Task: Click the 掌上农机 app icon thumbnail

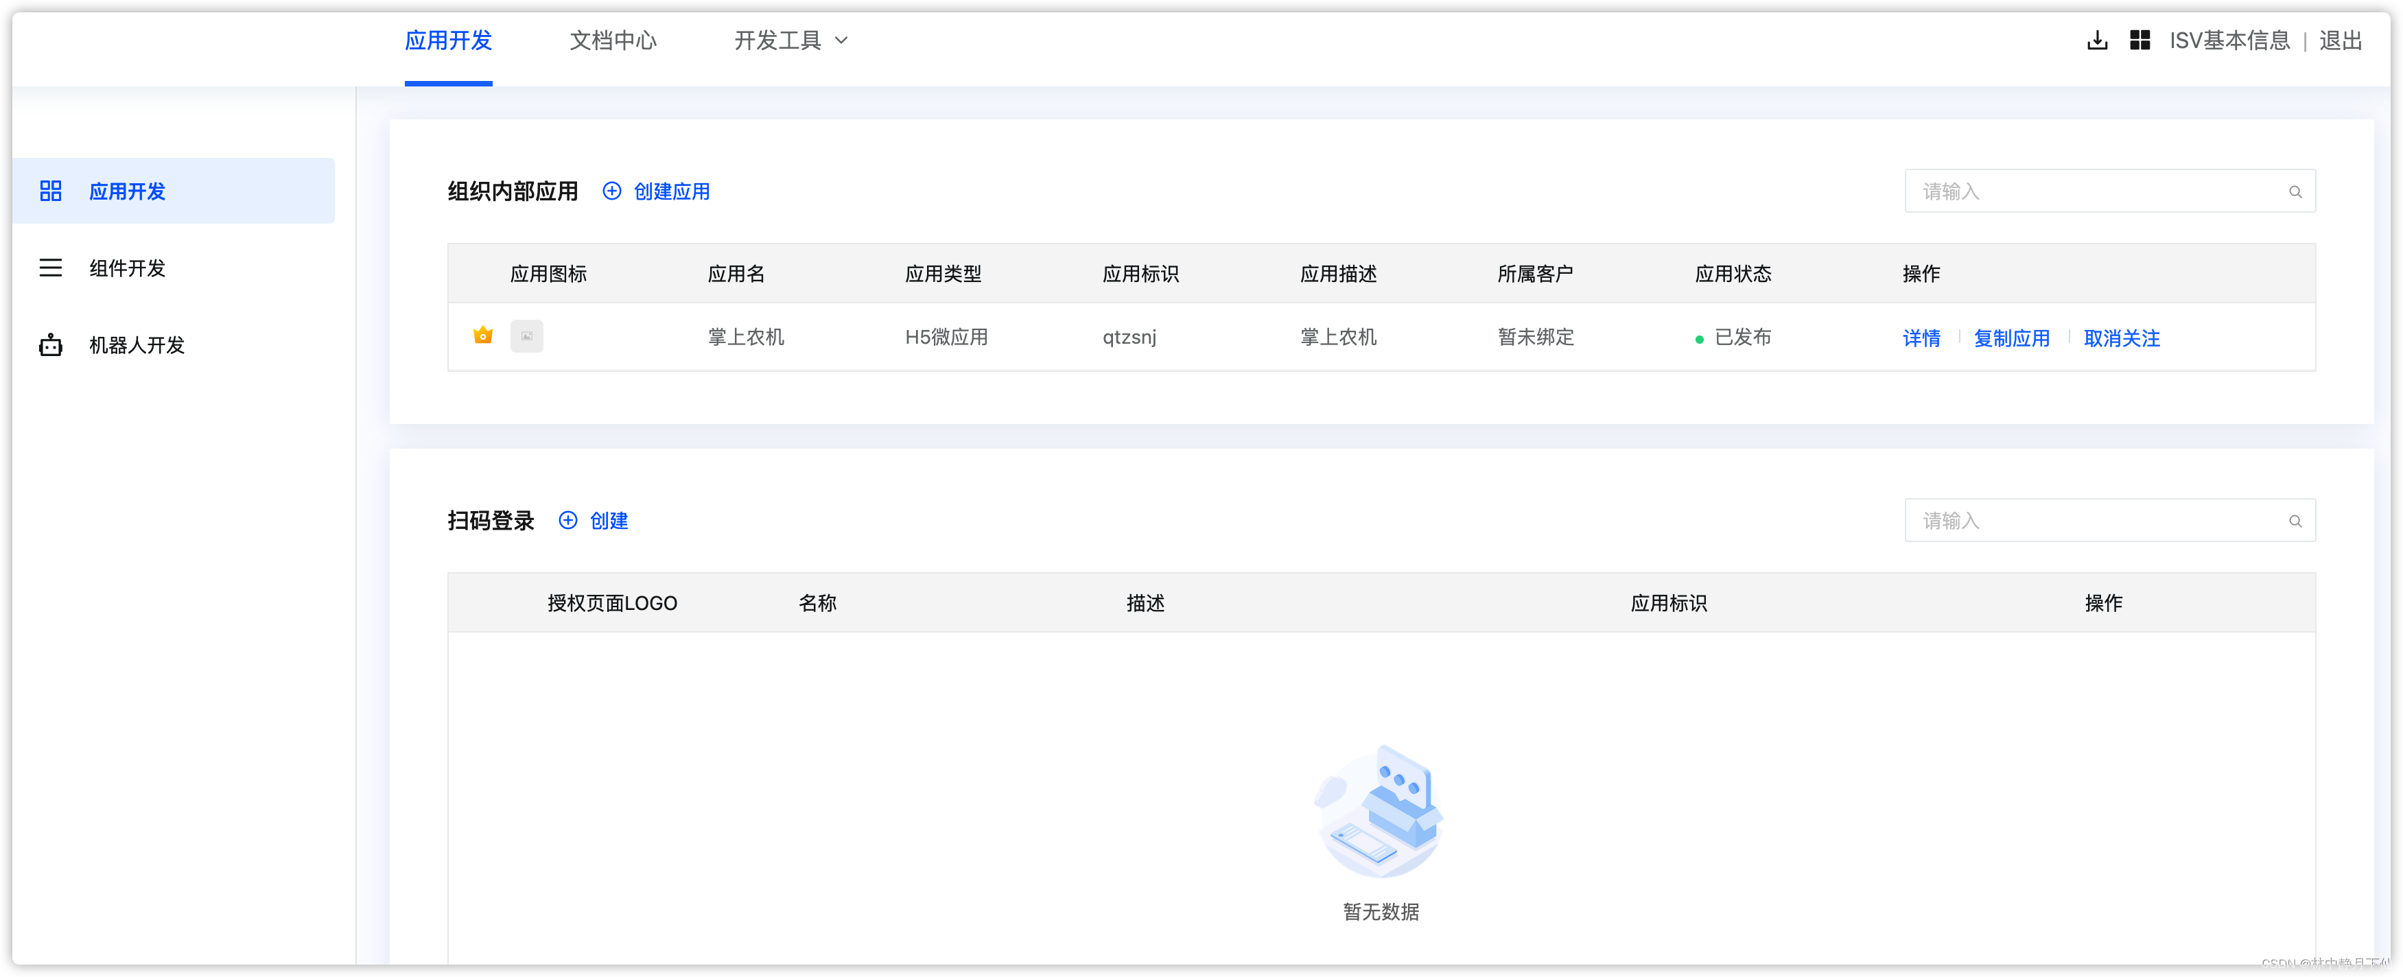Action: 526,336
